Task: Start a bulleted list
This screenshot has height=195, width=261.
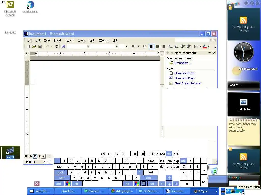Action: pyautogui.click(x=177, y=46)
